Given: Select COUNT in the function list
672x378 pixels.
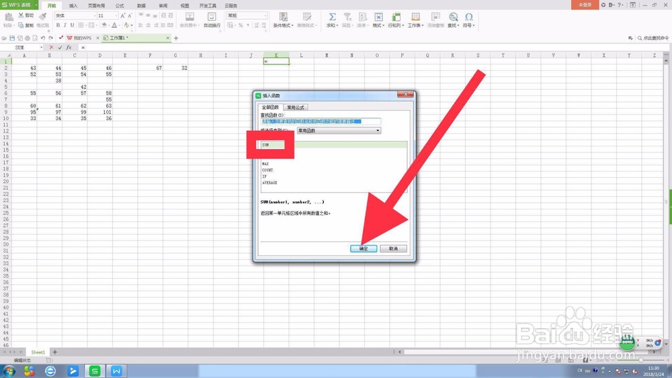Looking at the screenshot, I should click(333, 170).
